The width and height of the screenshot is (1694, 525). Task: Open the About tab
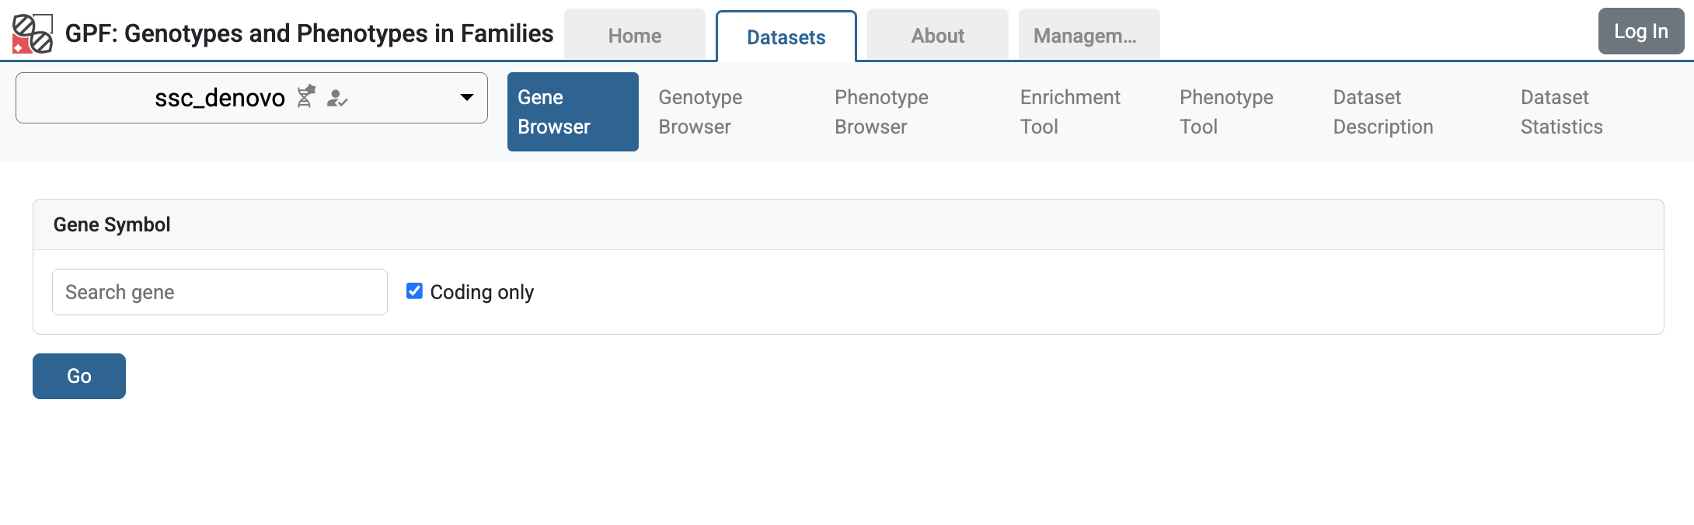937,36
